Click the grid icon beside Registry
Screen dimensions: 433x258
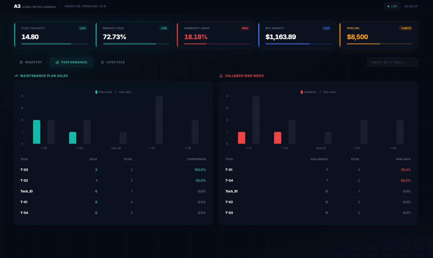coord(21,62)
